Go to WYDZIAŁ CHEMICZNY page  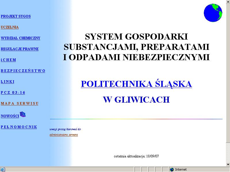[20, 38]
